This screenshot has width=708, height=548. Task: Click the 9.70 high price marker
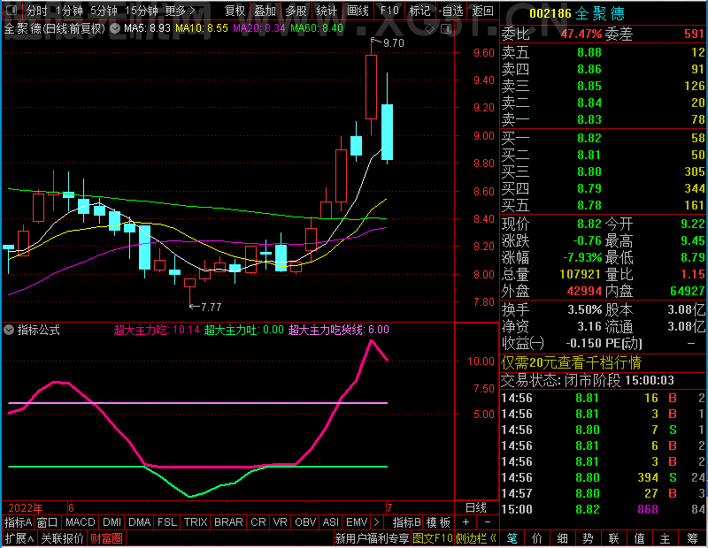click(393, 42)
